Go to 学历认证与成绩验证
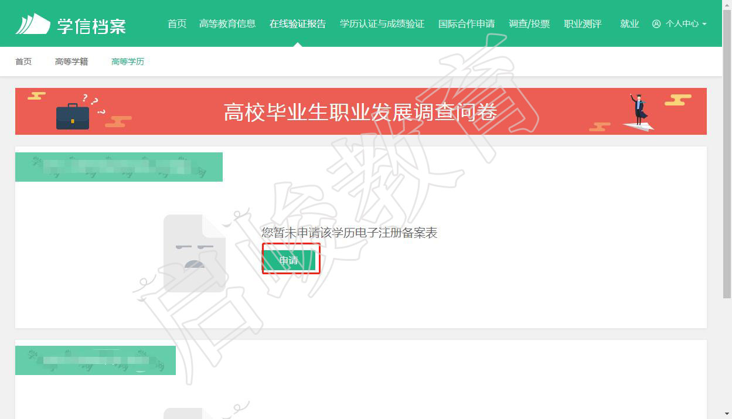This screenshot has width=732, height=419. click(x=382, y=24)
